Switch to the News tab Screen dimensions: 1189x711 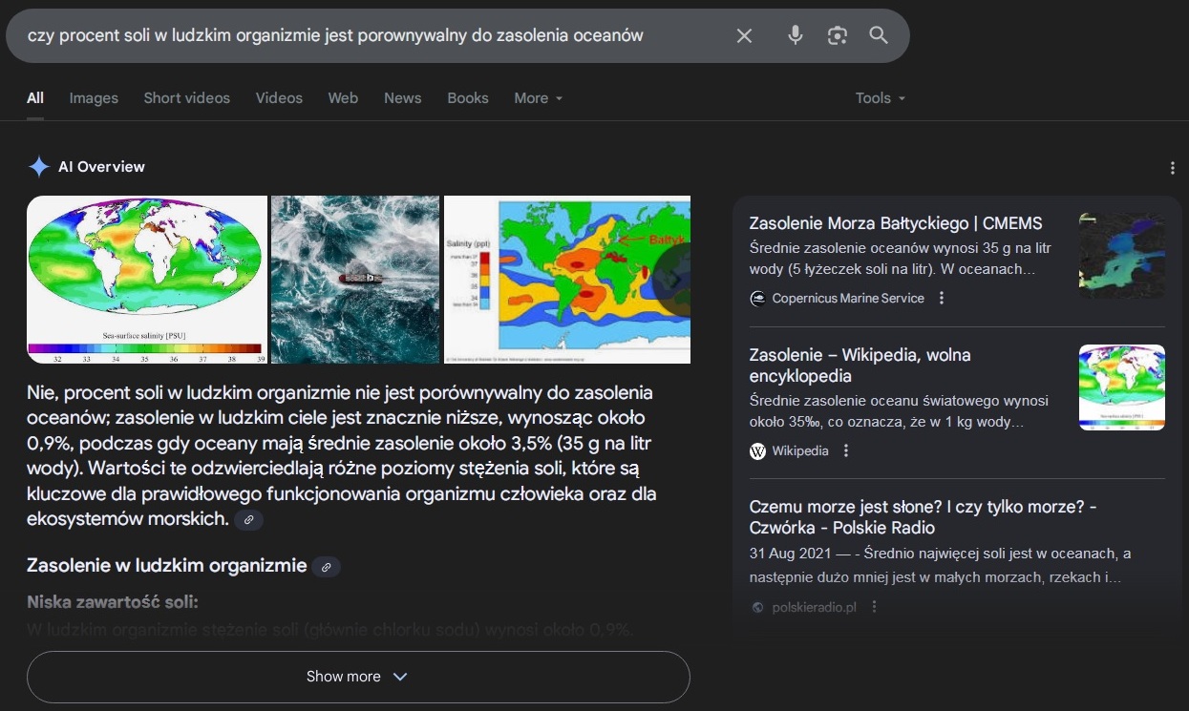coord(402,97)
